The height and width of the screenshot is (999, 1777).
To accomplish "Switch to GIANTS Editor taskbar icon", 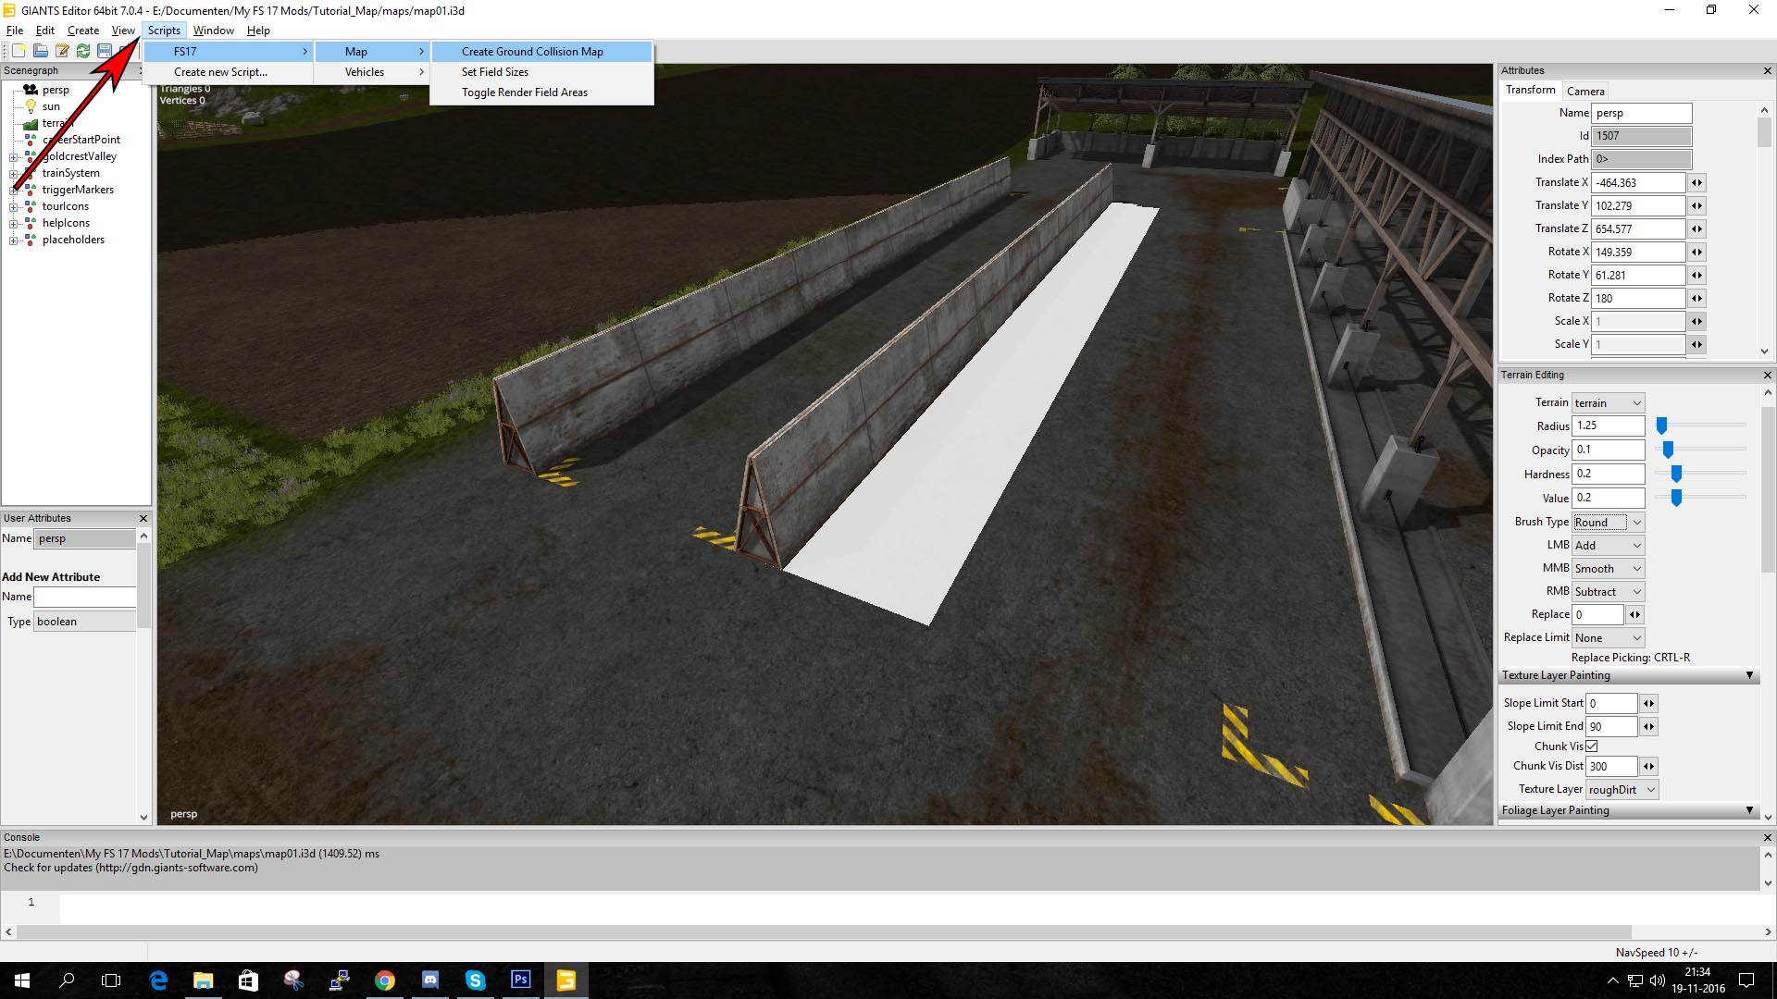I will pos(566,980).
